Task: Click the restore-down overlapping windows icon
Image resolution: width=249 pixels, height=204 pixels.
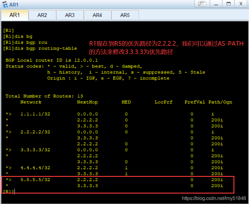Action: pyautogui.click(x=202, y=4)
